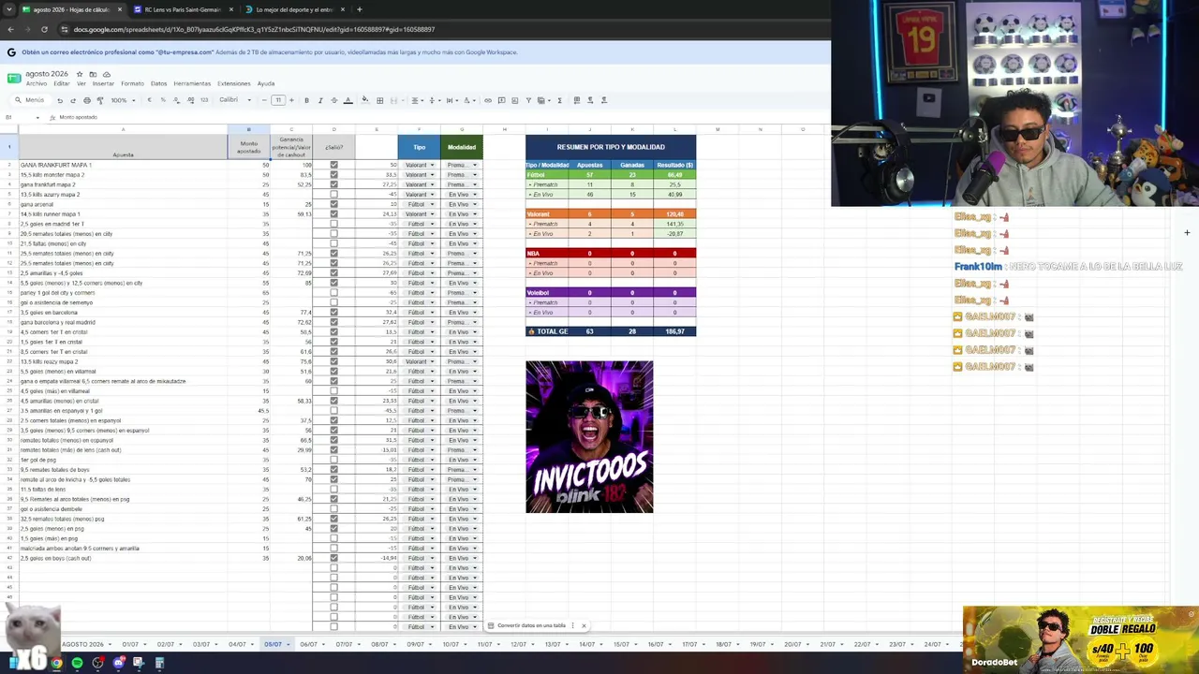Decrease font size with the minus button
The width and height of the screenshot is (1199, 674).
pos(264,100)
